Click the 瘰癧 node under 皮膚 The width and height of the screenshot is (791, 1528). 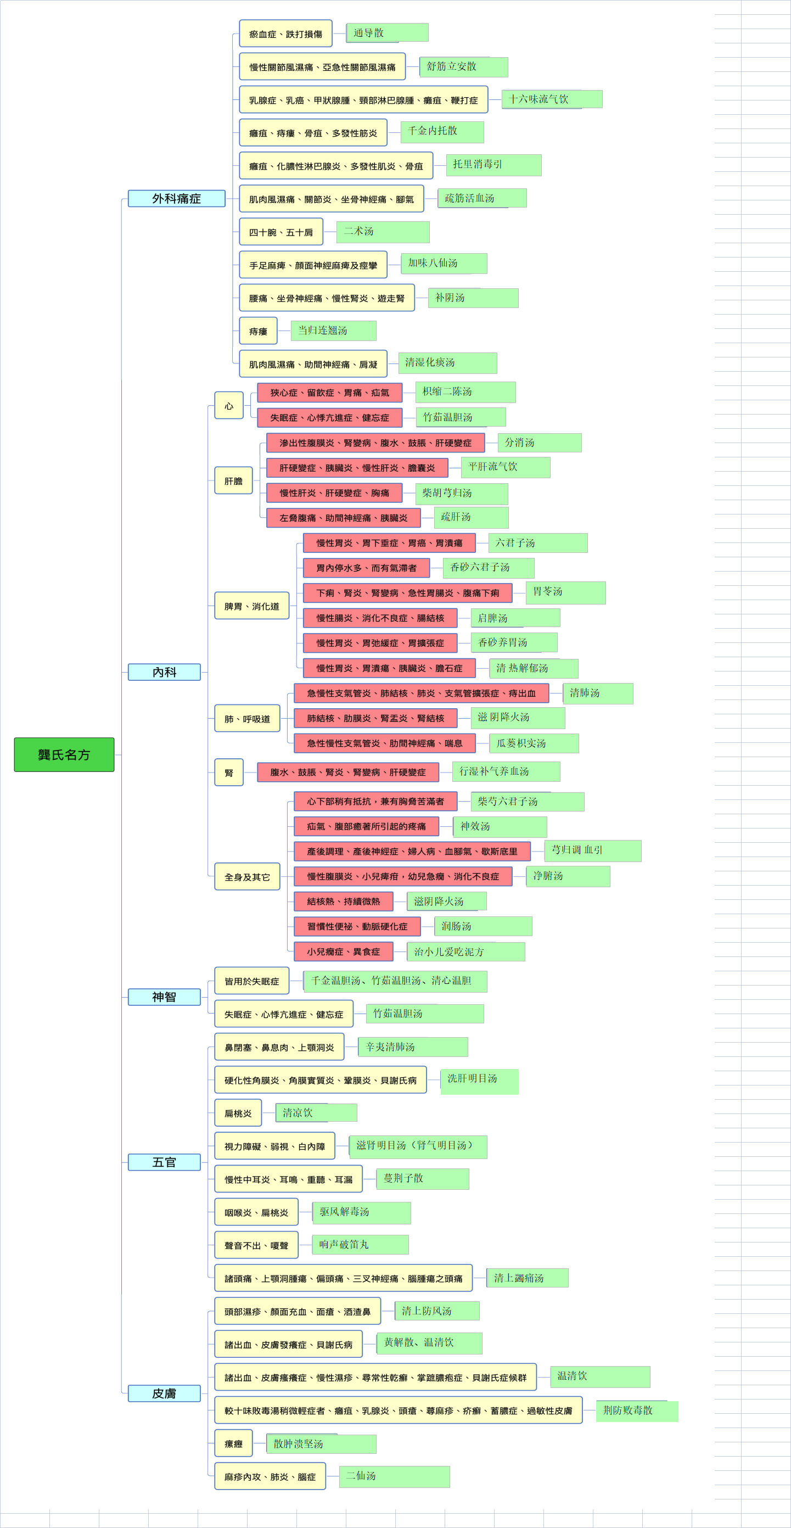click(x=234, y=1443)
